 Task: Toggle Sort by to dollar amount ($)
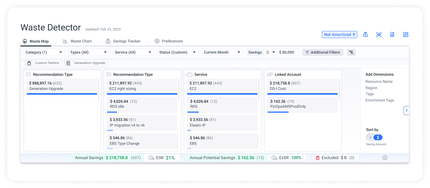378,137
